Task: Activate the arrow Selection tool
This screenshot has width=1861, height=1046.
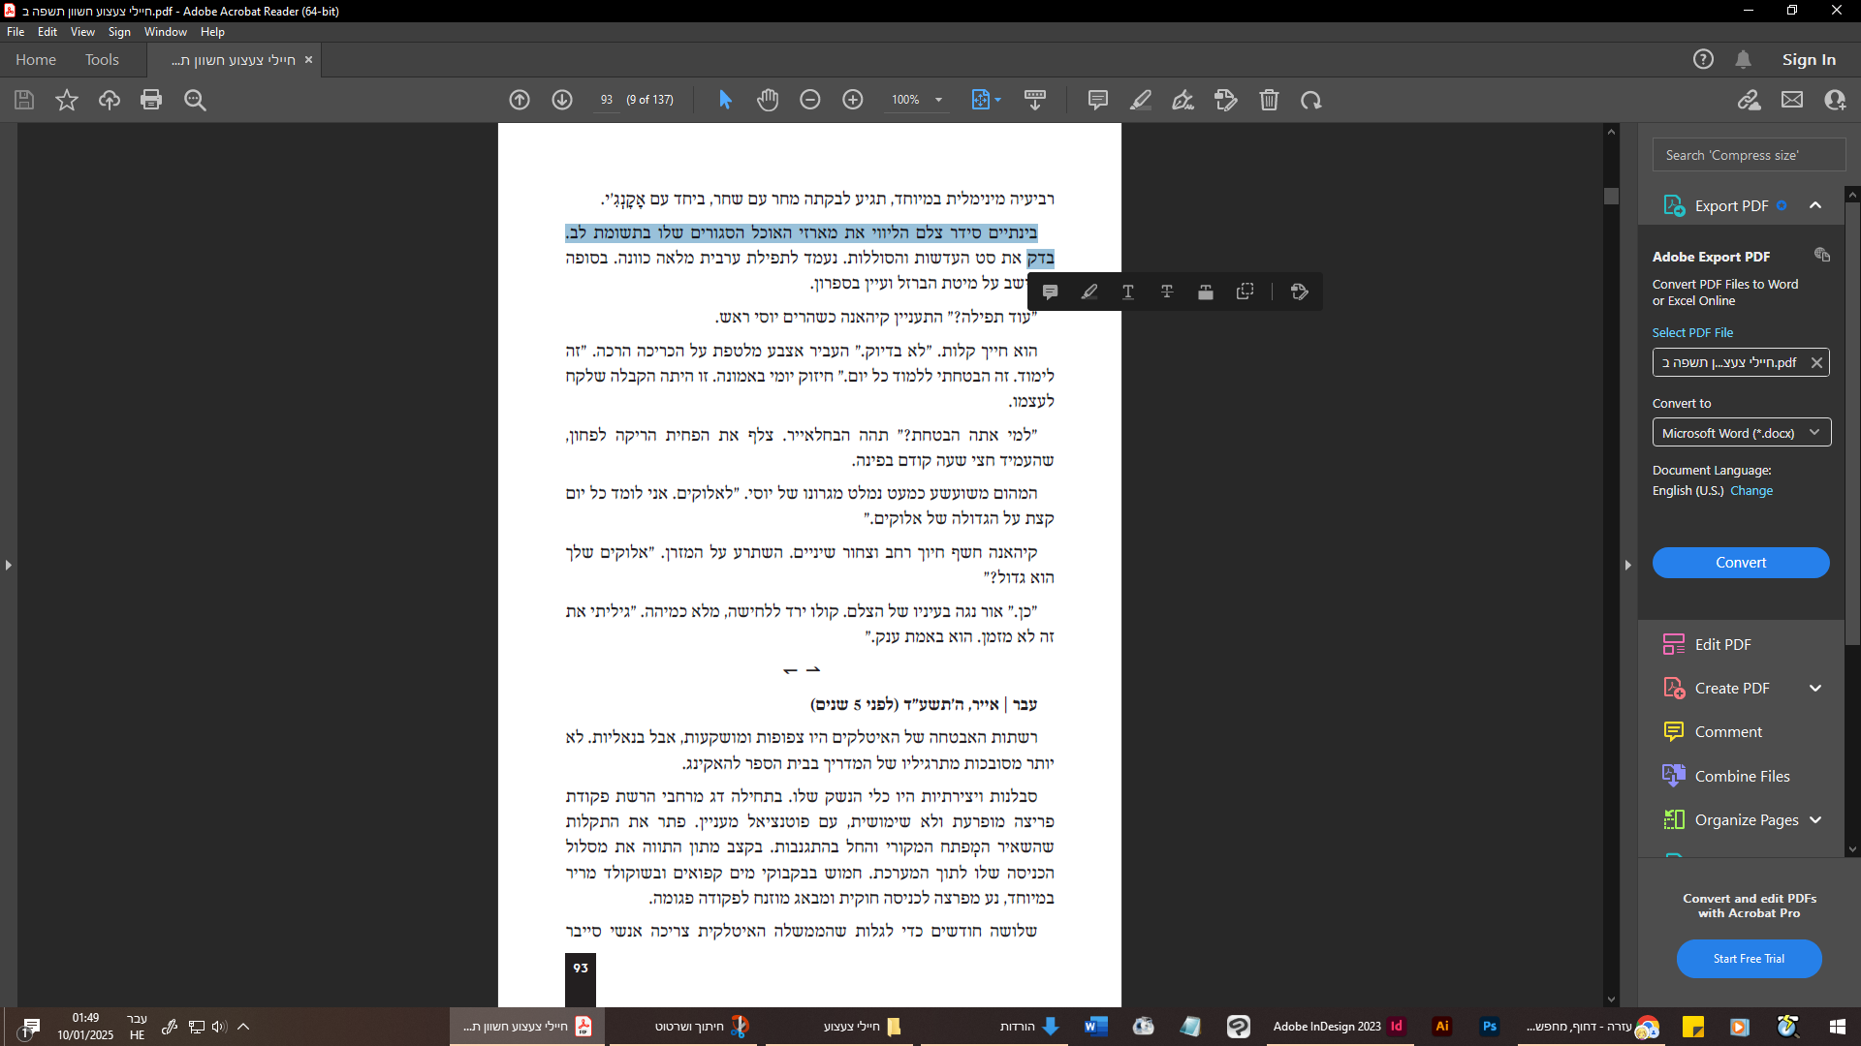Action: [725, 100]
